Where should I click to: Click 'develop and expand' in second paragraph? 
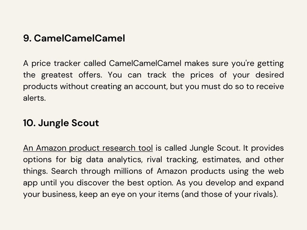(245, 183)
